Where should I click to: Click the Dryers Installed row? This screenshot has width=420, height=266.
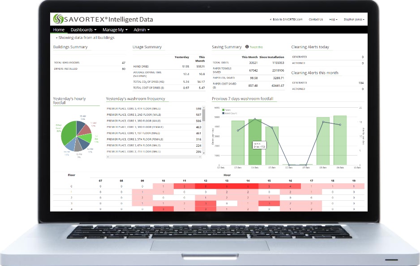[90, 69]
